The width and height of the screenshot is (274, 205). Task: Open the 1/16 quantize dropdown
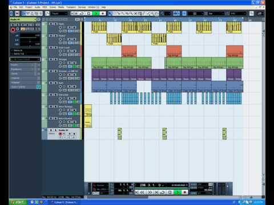tap(238, 14)
